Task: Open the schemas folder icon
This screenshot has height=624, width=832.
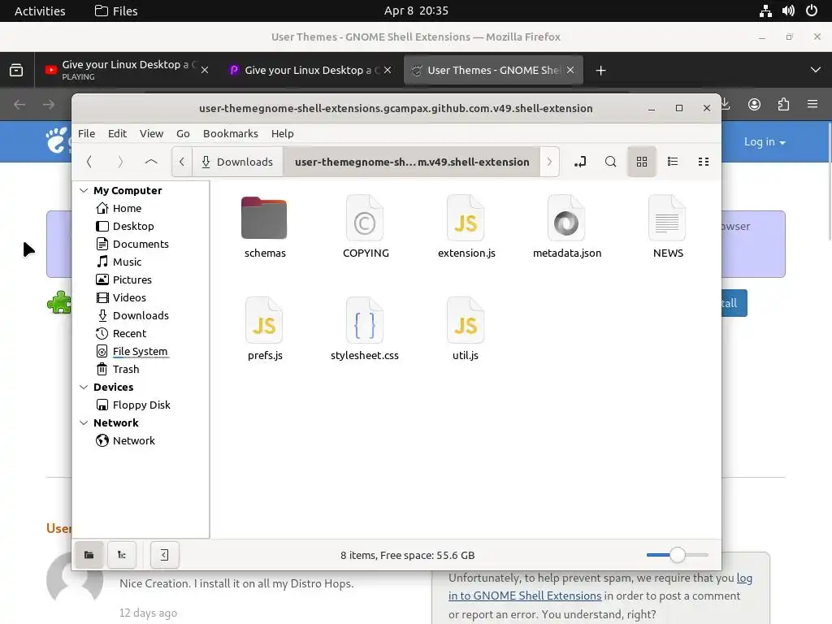Action: 264,218
